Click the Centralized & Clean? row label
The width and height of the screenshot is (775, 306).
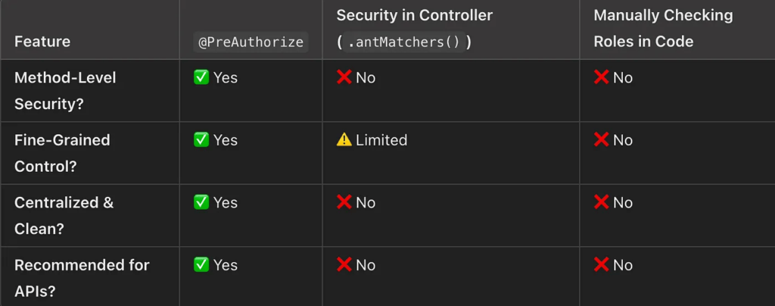64,215
